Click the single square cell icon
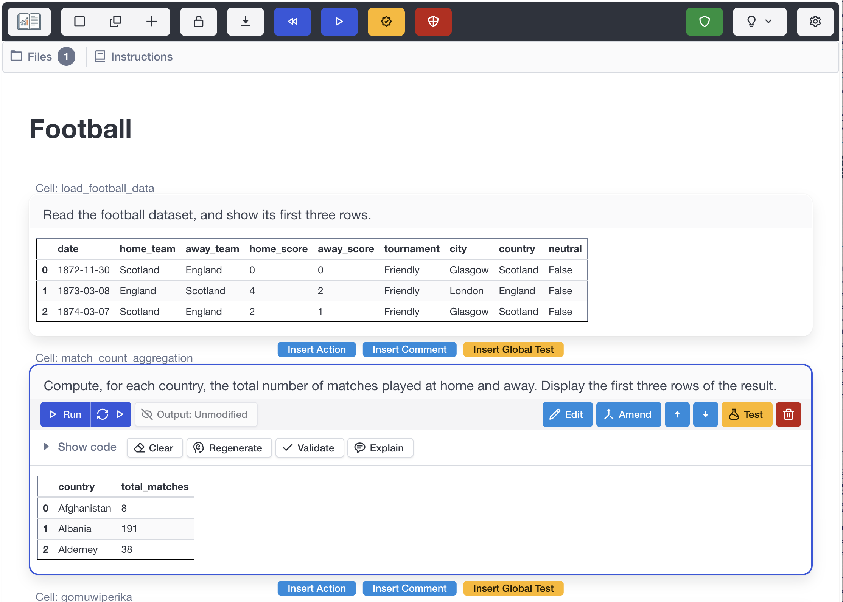This screenshot has height=602, width=843. (x=79, y=22)
